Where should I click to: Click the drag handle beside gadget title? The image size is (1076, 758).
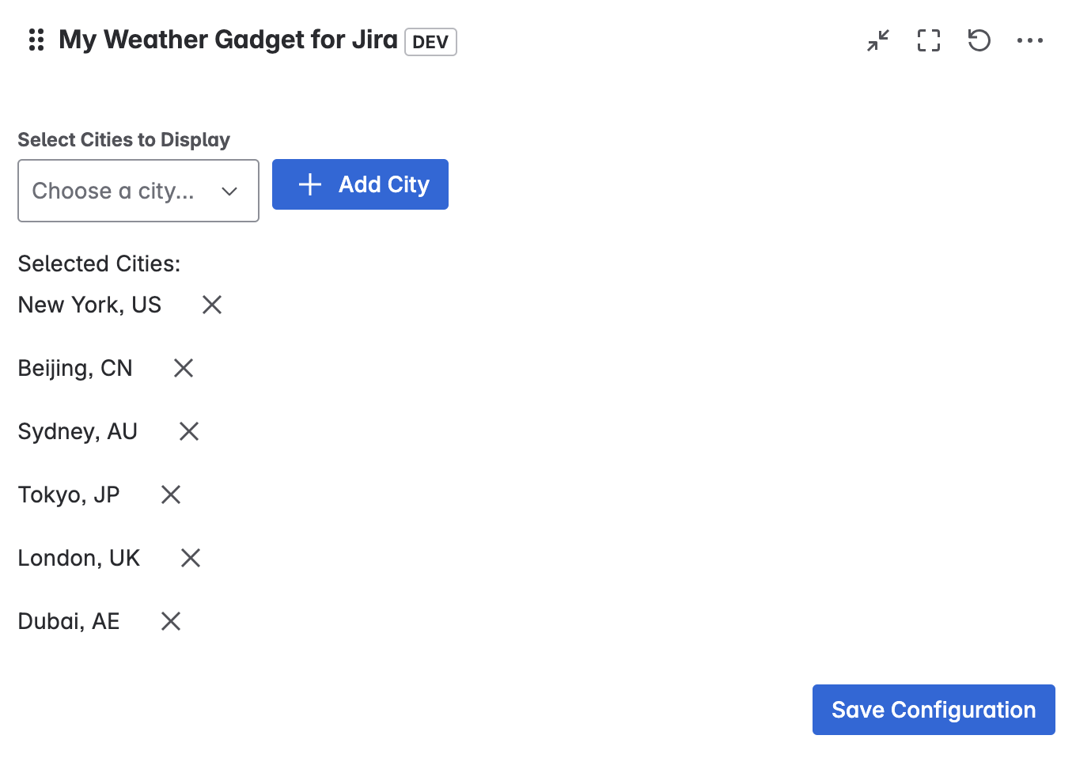coord(36,40)
